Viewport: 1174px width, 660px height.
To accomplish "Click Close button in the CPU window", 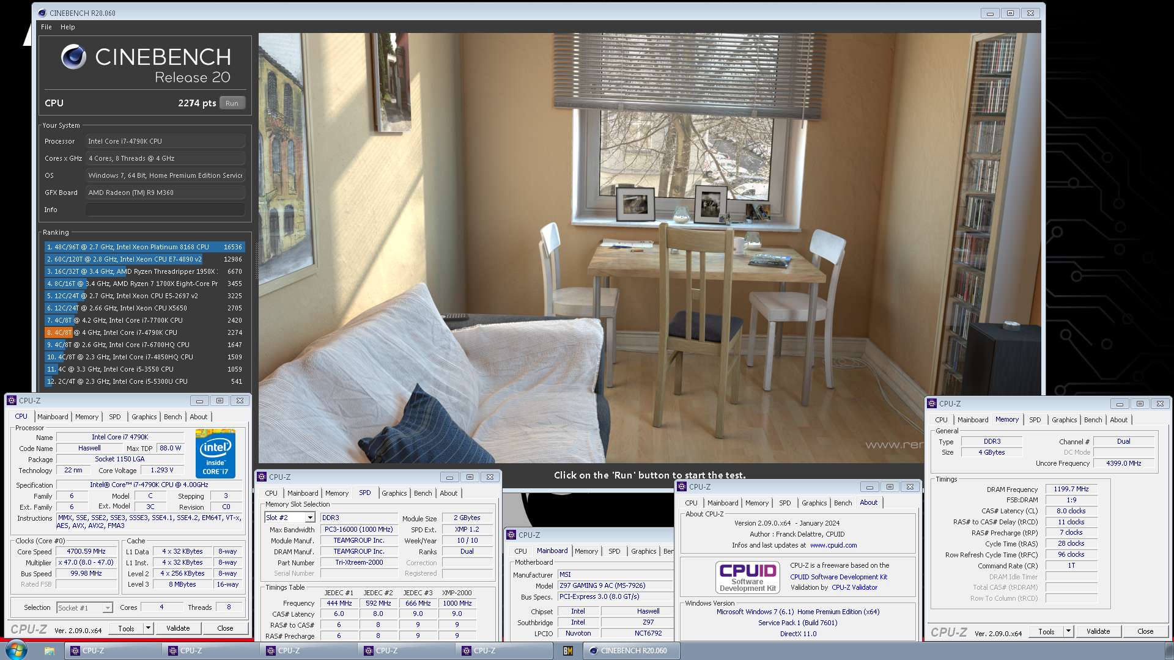I will pyautogui.click(x=225, y=628).
